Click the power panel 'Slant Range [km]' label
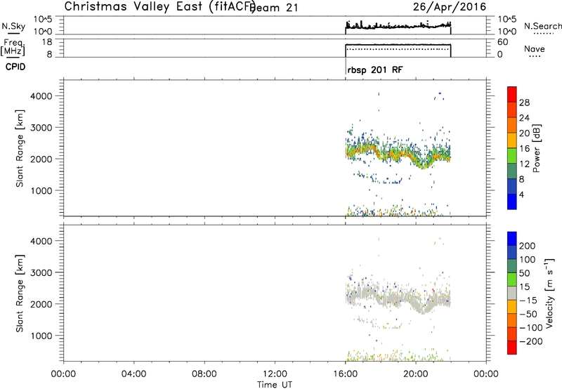562x389 pixels. [20, 148]
